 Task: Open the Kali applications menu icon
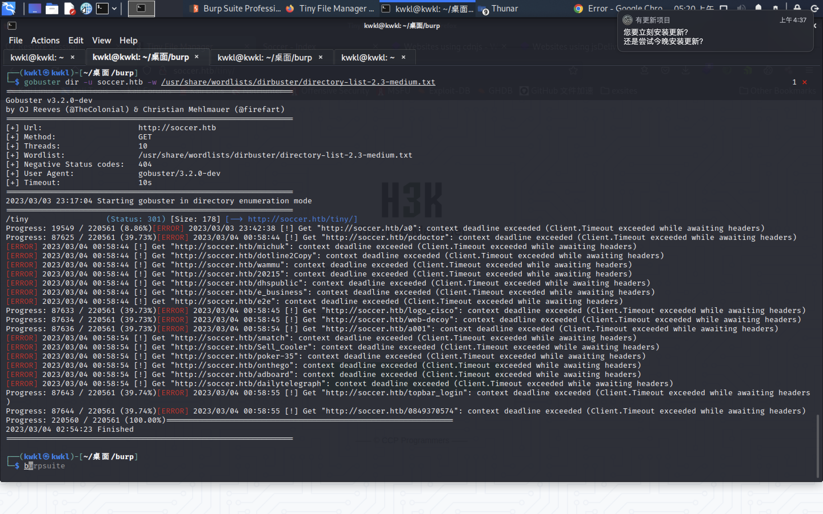click(x=9, y=9)
